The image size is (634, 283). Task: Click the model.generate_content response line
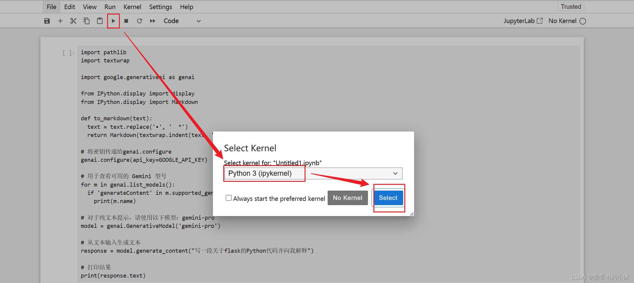point(197,251)
